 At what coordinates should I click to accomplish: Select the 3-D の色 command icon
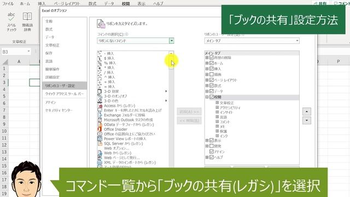[x=100, y=101]
